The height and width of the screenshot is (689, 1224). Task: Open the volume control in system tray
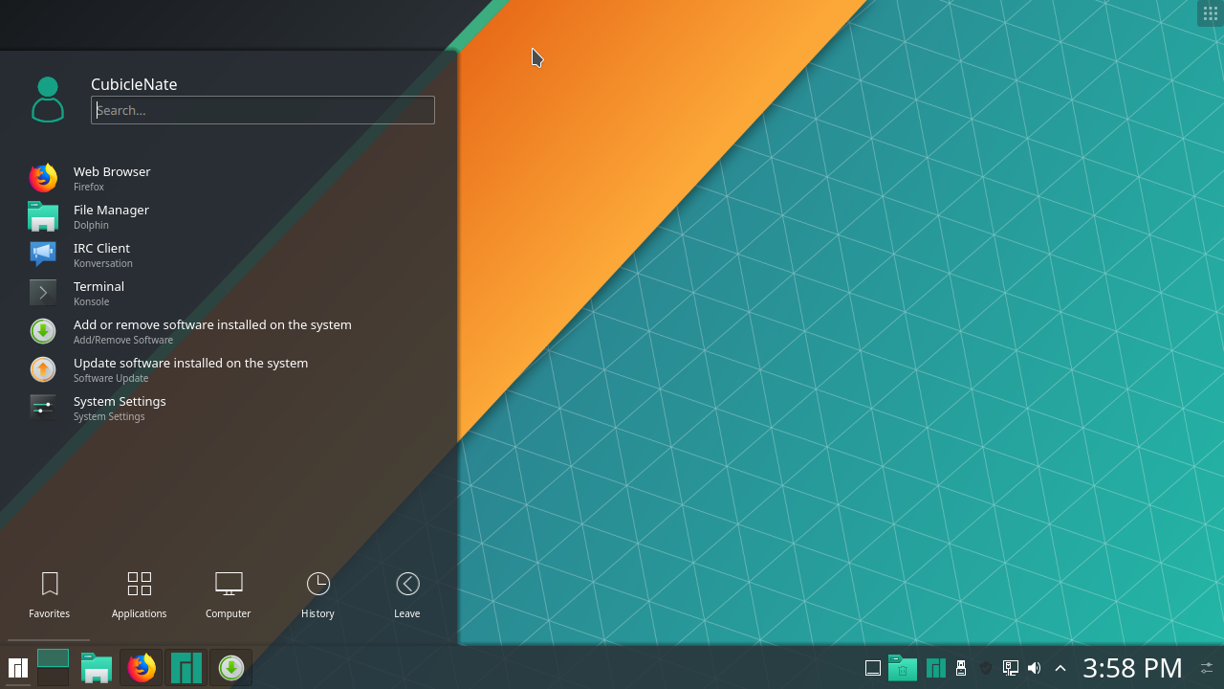pyautogui.click(x=1034, y=668)
